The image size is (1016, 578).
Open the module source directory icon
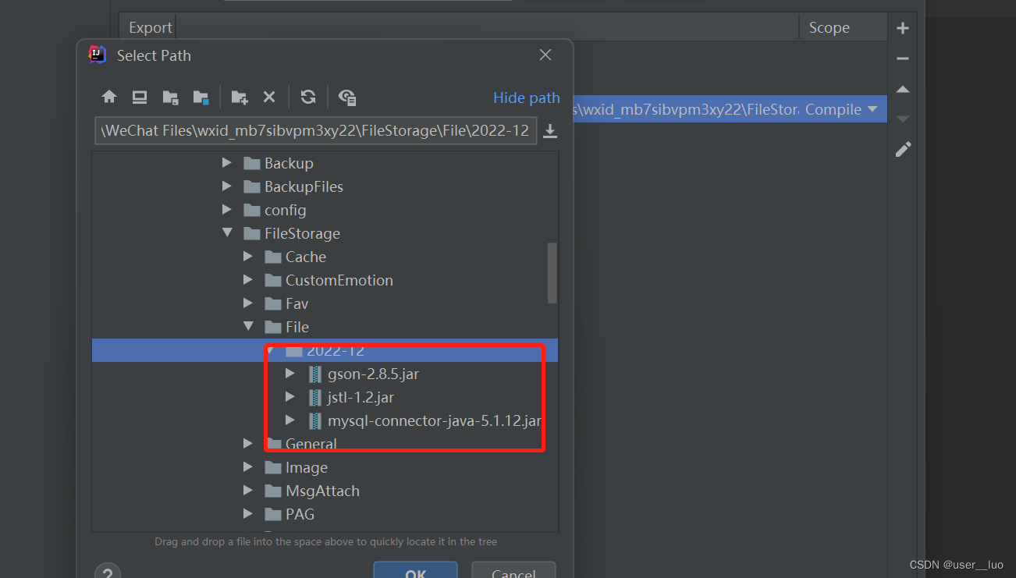(202, 97)
